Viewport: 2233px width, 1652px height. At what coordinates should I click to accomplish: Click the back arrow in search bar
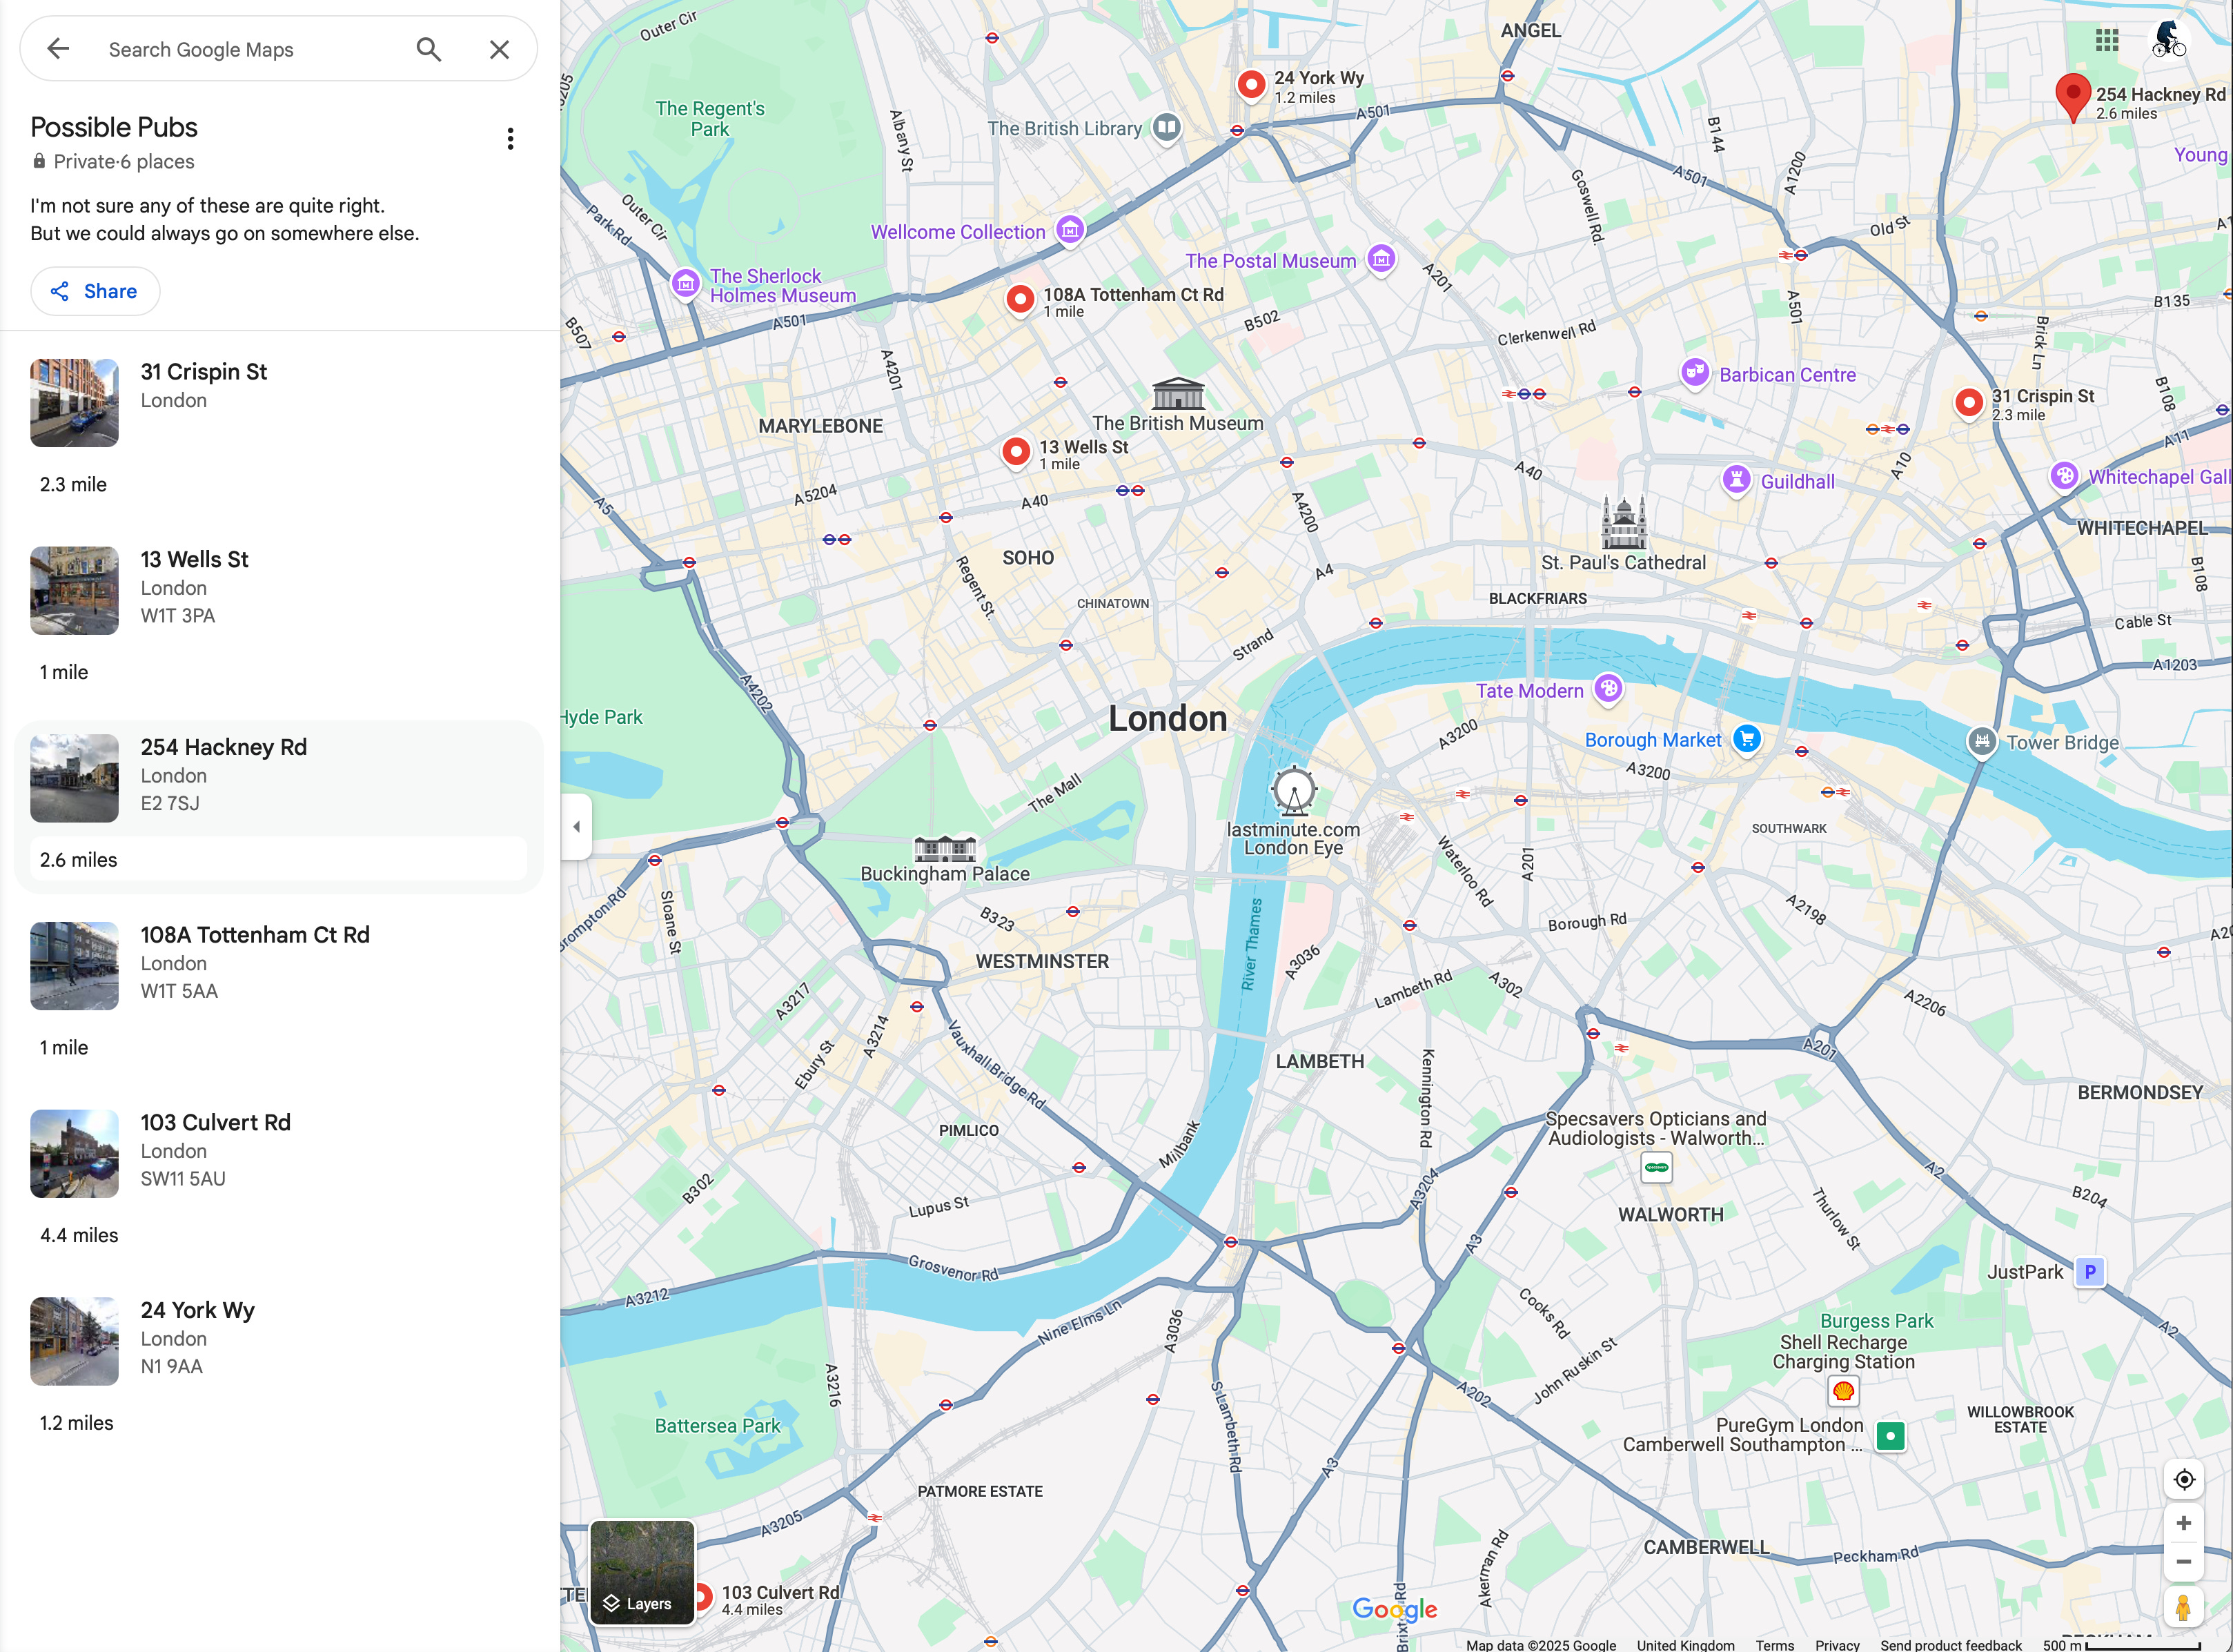coord(58,49)
